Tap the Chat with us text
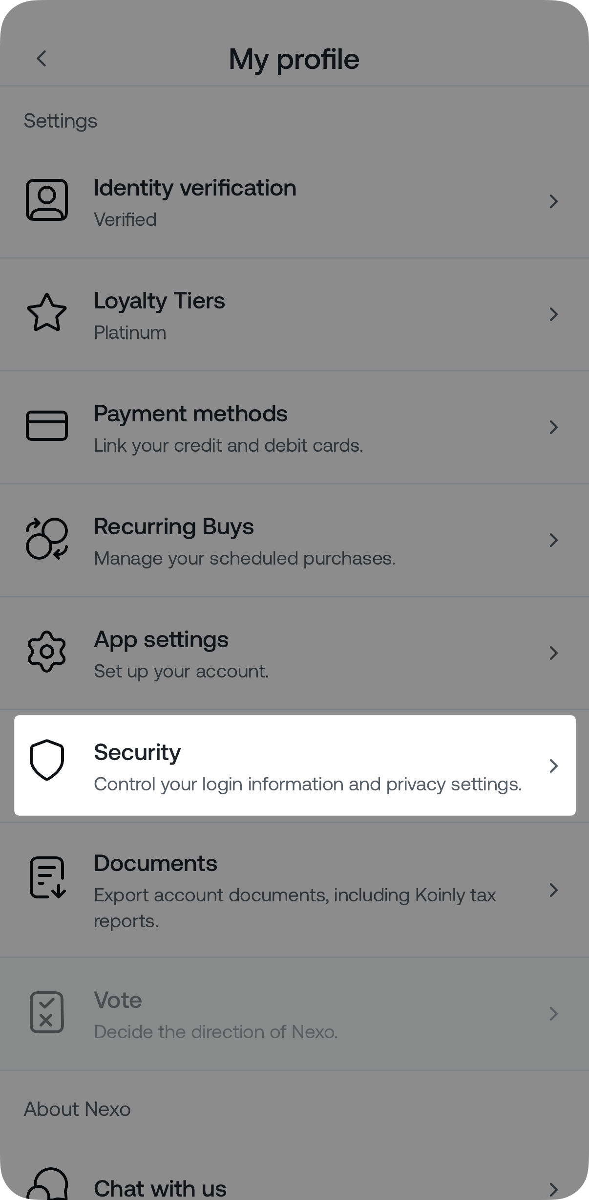This screenshot has width=589, height=1200. tap(160, 1189)
